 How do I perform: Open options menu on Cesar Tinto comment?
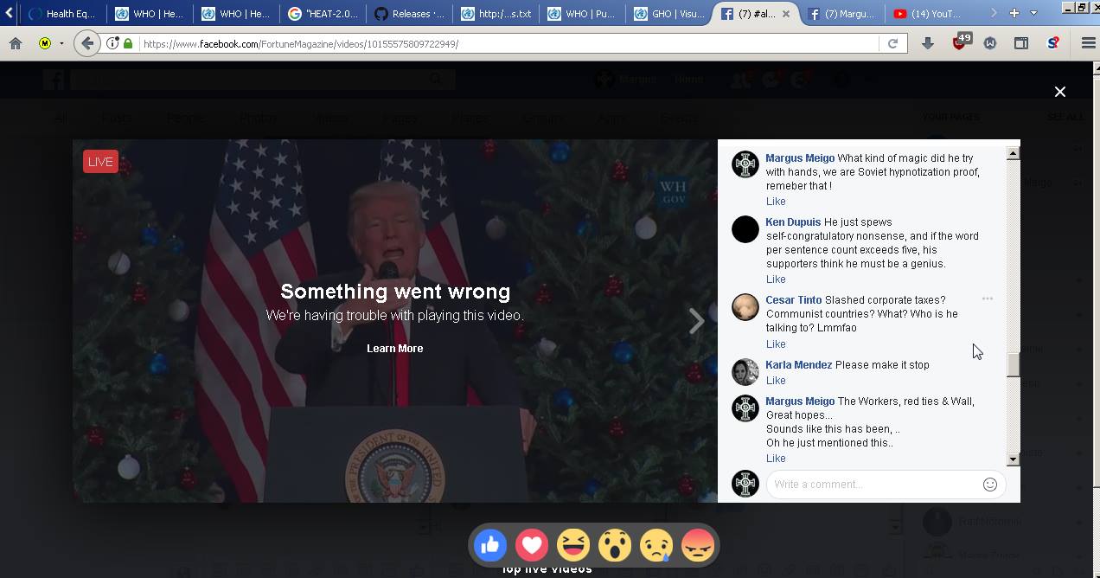click(987, 299)
